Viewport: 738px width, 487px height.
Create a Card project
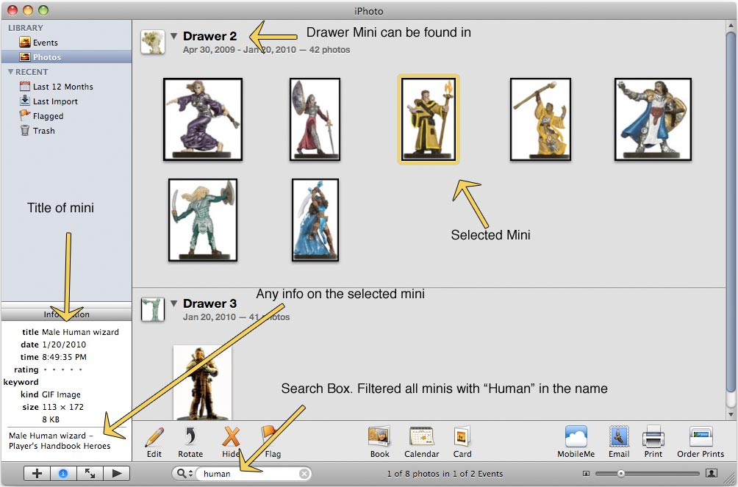click(x=462, y=442)
